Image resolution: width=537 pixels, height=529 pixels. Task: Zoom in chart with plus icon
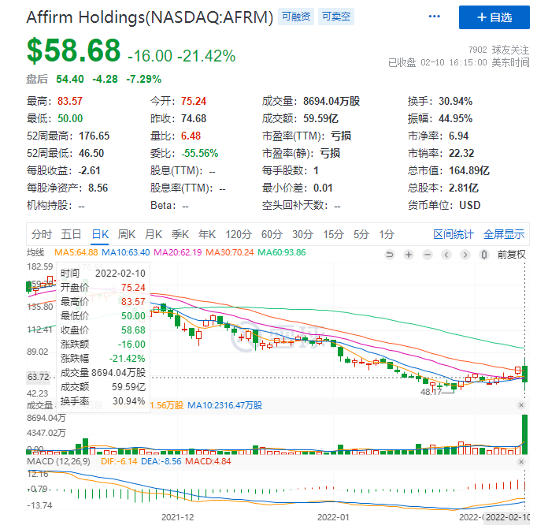click(x=408, y=255)
